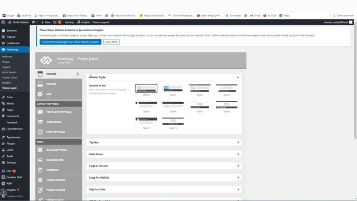This screenshot has height=201, width=357.
Task: Open the Feedback submenu link
Action: click(x=12, y=122)
